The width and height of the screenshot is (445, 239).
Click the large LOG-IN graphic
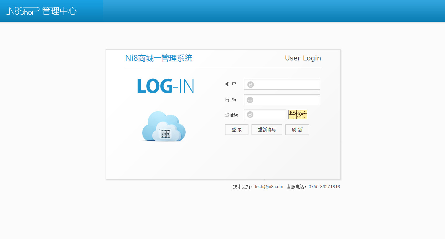[x=165, y=86]
